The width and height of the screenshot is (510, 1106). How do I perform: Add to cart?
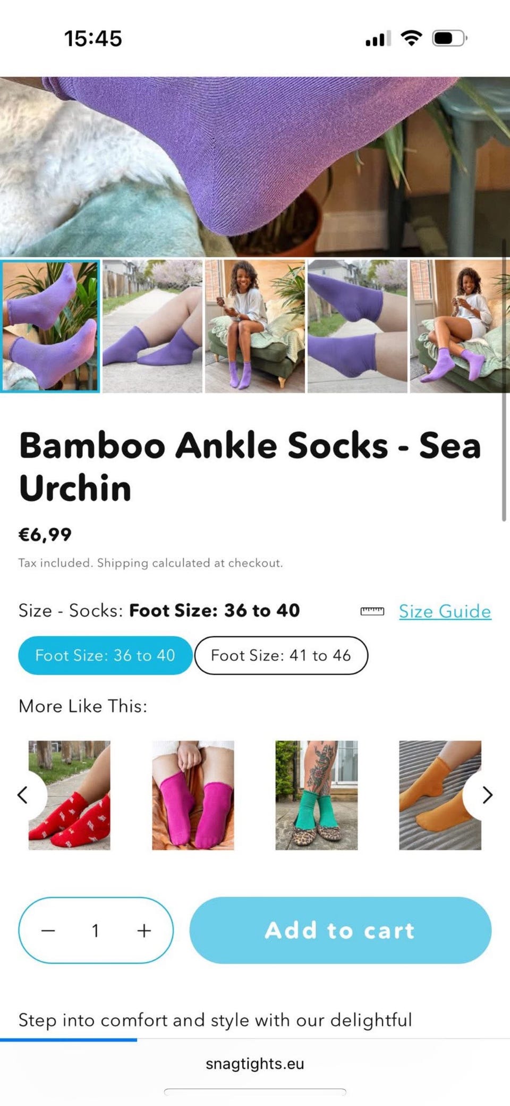pyautogui.click(x=341, y=931)
